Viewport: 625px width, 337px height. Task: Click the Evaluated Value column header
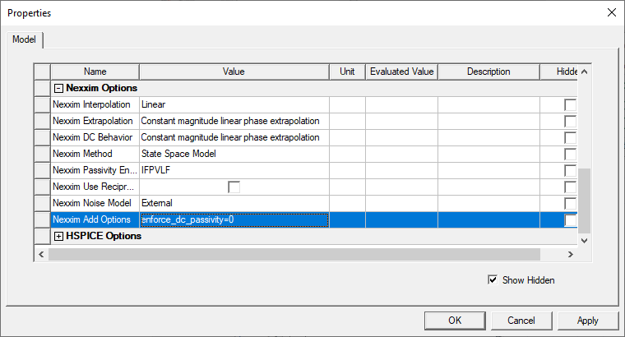point(402,72)
